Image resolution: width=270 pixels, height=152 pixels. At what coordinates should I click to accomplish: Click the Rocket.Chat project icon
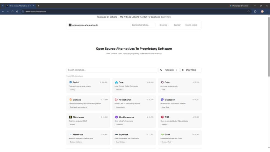pyautogui.click(x=116, y=99)
